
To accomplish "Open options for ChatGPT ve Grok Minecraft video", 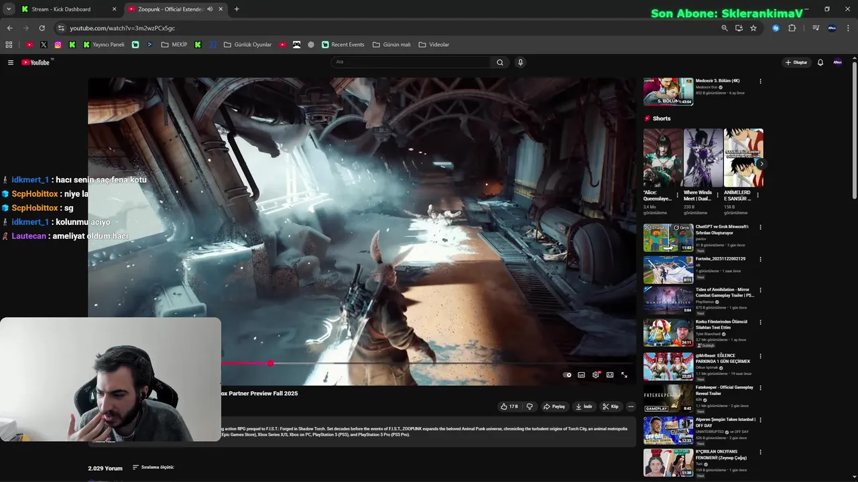I will click(760, 227).
